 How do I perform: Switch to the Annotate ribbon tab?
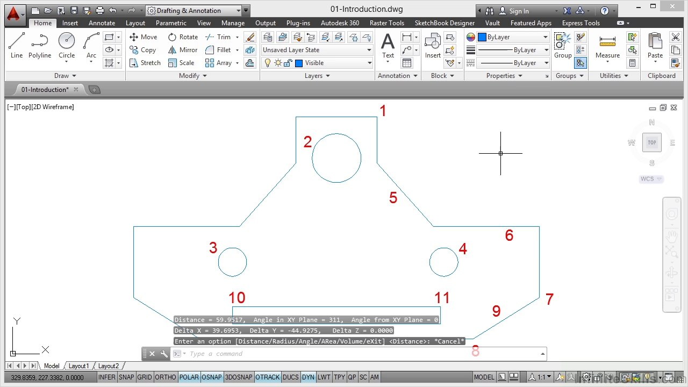(x=102, y=23)
